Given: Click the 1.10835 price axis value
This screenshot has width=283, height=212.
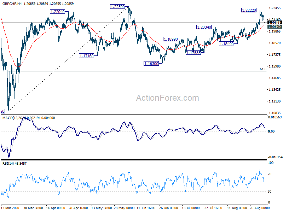Looking at the screenshot, I should point(275,113).
